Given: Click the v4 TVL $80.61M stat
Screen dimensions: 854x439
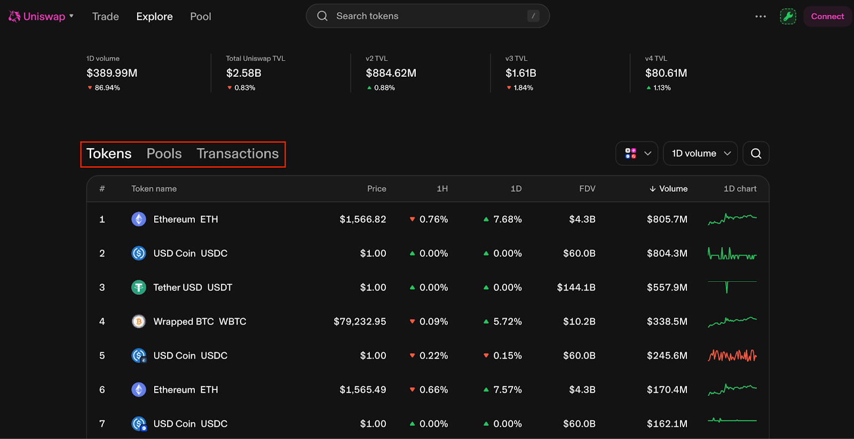Looking at the screenshot, I should coord(666,73).
